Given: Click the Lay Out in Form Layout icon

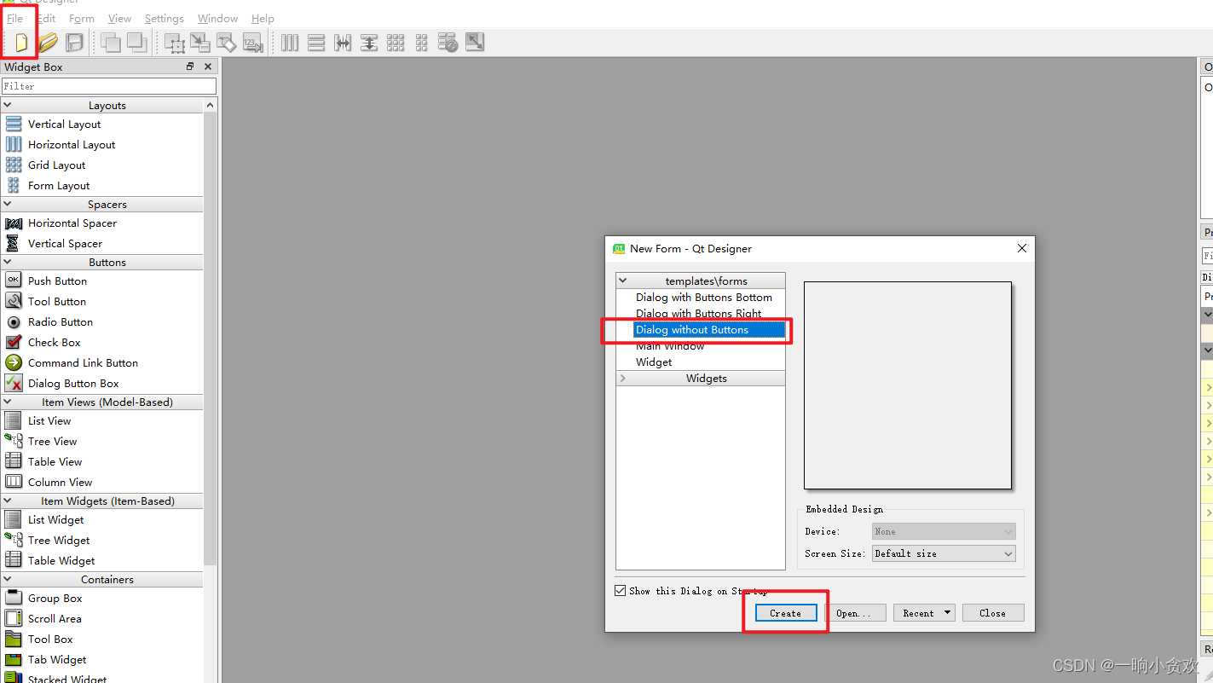Looking at the screenshot, I should pyautogui.click(x=422, y=42).
